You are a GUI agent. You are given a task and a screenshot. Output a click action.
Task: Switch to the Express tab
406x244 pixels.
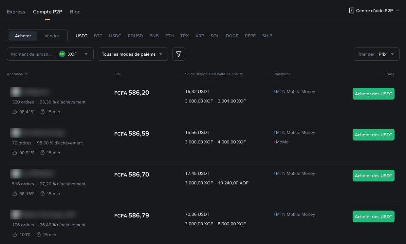point(16,12)
